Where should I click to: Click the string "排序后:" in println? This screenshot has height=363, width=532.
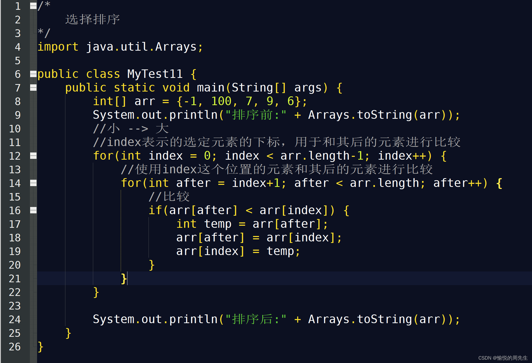click(x=256, y=319)
